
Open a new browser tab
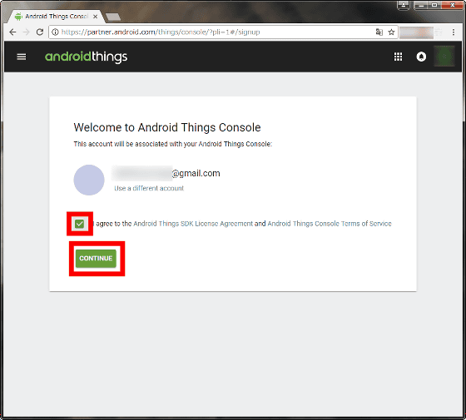coord(113,17)
